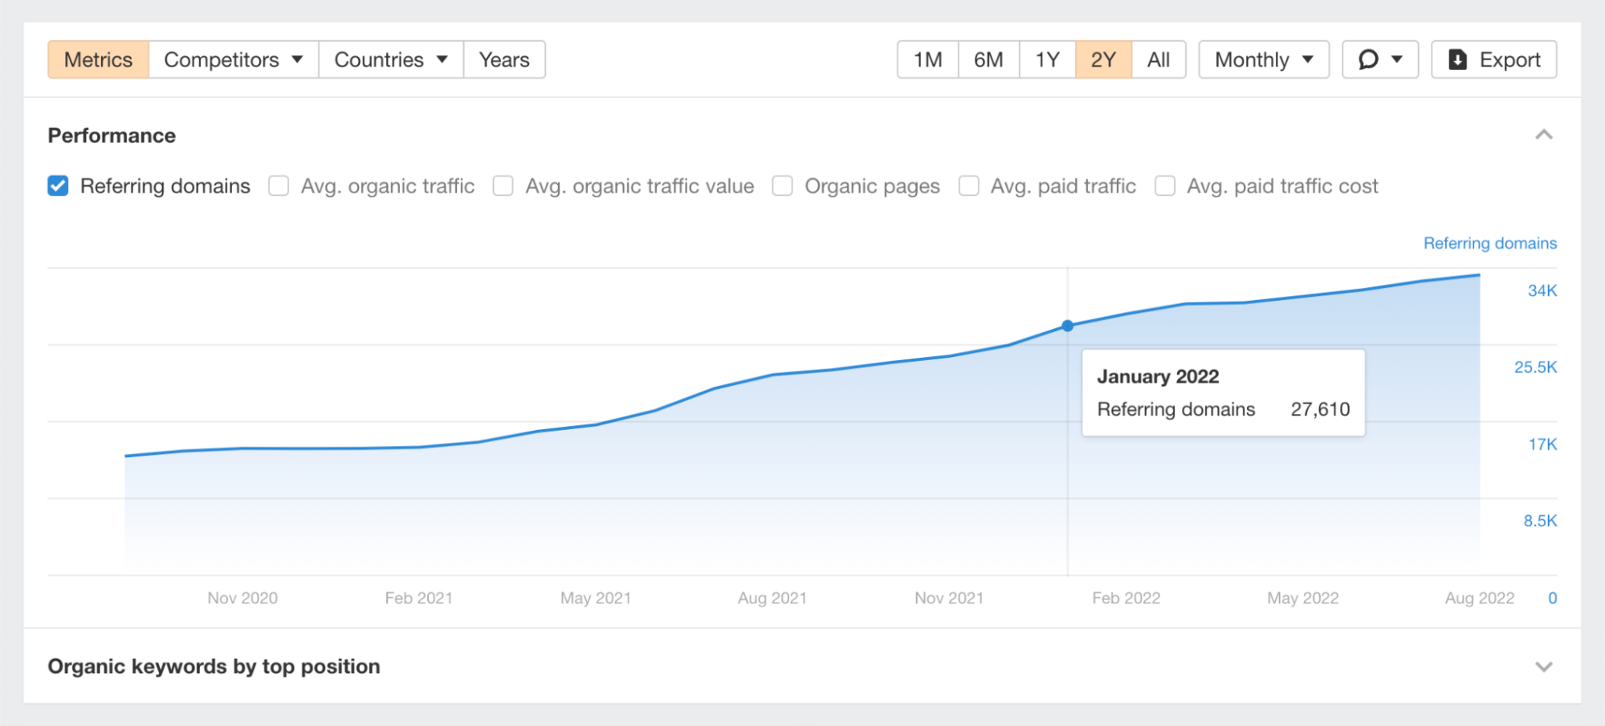Switch to the Metrics tab

(x=98, y=59)
